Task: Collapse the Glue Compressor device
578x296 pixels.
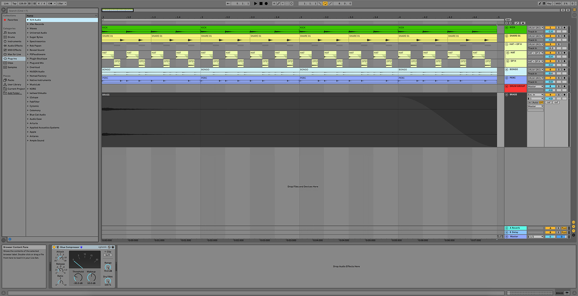Action: tap(58, 247)
